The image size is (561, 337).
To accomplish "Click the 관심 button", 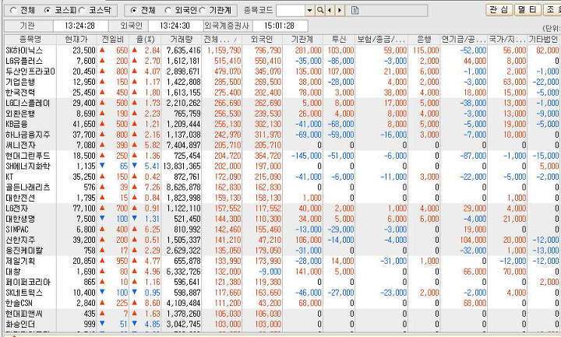I will 499,9.
